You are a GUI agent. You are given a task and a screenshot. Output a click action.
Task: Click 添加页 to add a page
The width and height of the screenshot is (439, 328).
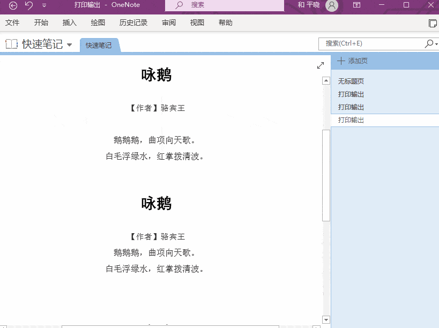(353, 61)
